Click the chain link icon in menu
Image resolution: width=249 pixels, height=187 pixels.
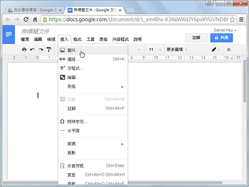point(62,59)
